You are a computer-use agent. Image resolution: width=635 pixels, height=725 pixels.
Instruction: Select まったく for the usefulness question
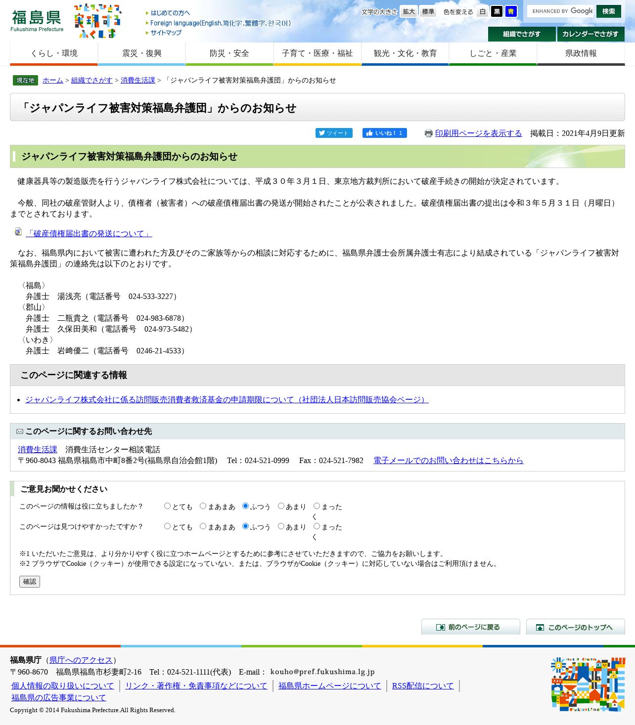pyautogui.click(x=317, y=506)
